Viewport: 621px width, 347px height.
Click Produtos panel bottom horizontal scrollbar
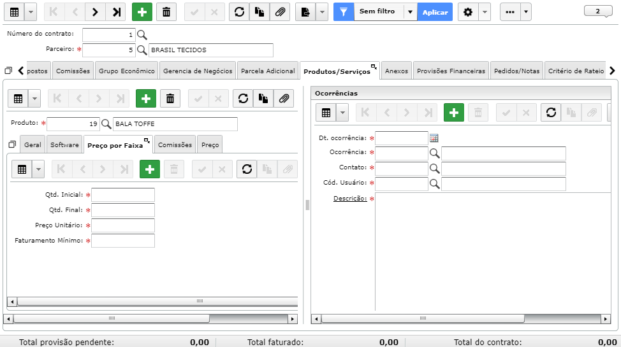click(x=112, y=318)
